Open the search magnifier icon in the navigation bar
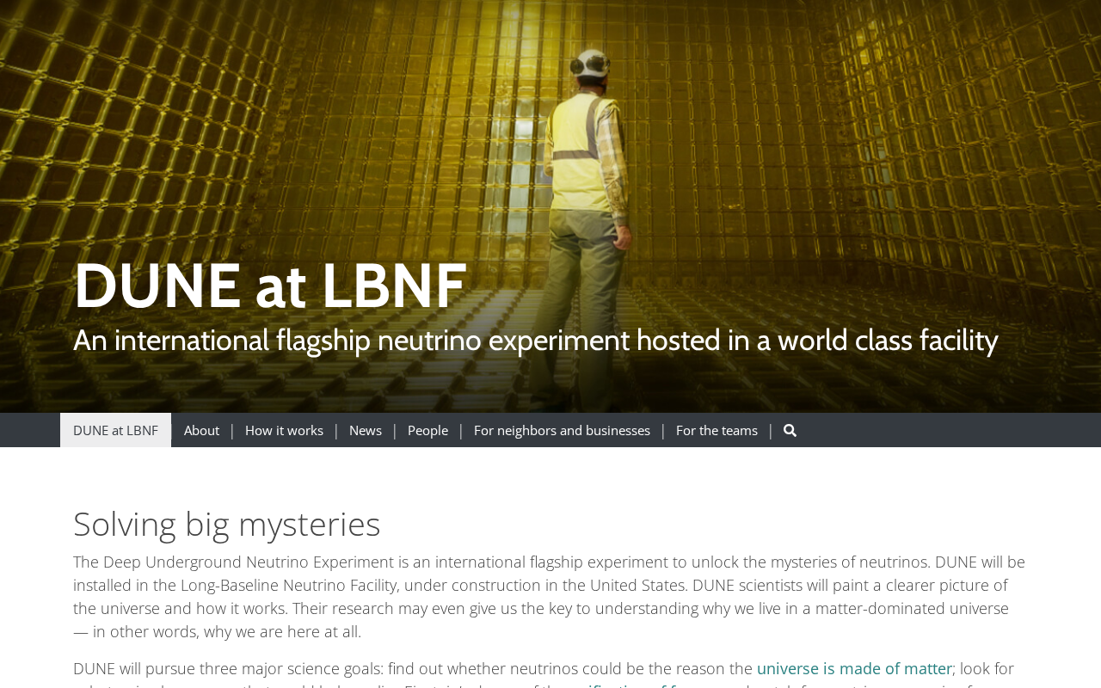Image resolution: width=1101 pixels, height=688 pixels. pyautogui.click(x=790, y=430)
